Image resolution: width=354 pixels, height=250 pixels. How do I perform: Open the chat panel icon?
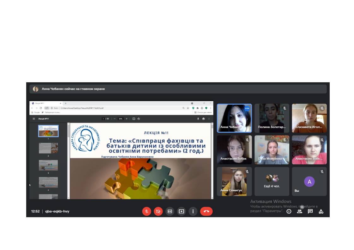[x=310, y=212]
